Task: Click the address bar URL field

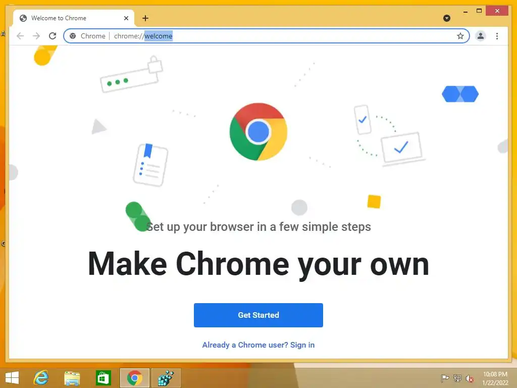Action: click(267, 36)
